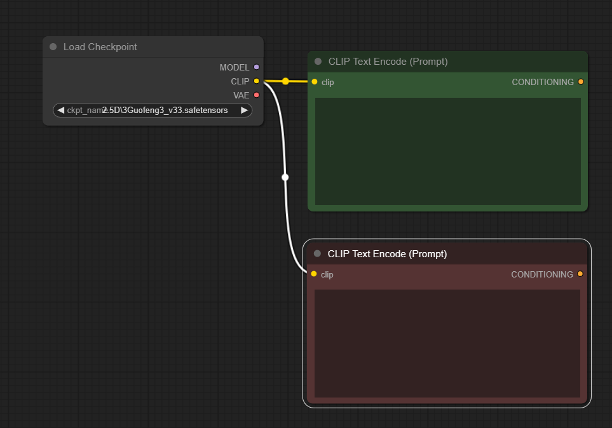612x428 pixels.
Task: Click the CLIP output socket on Load Checkpoint
Action: point(257,81)
